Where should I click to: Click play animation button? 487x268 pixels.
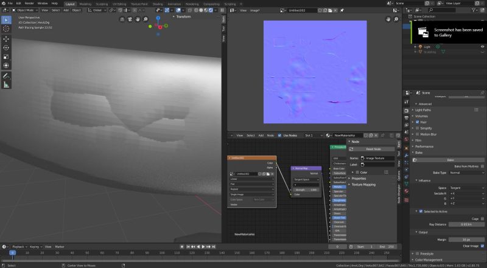(x=203, y=247)
